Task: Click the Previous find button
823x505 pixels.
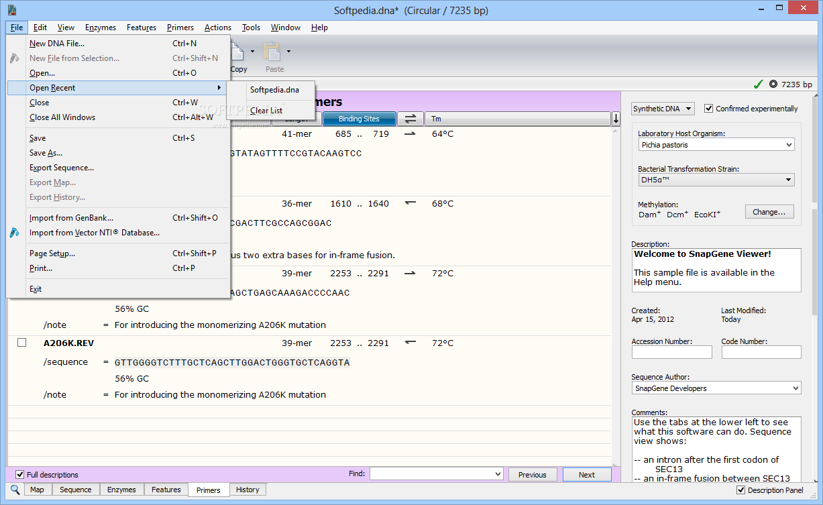Action: click(533, 475)
